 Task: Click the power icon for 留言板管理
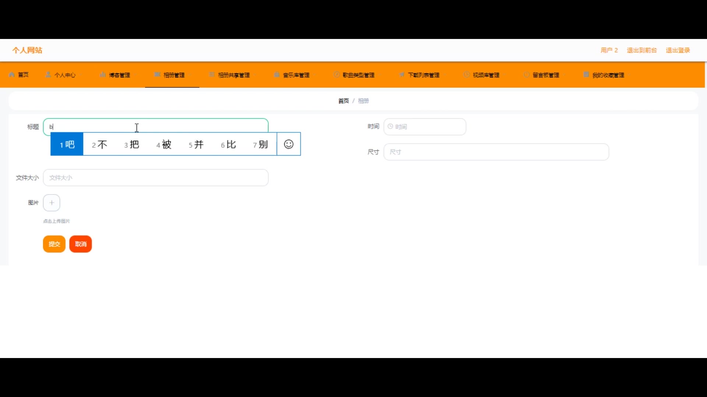[527, 75]
